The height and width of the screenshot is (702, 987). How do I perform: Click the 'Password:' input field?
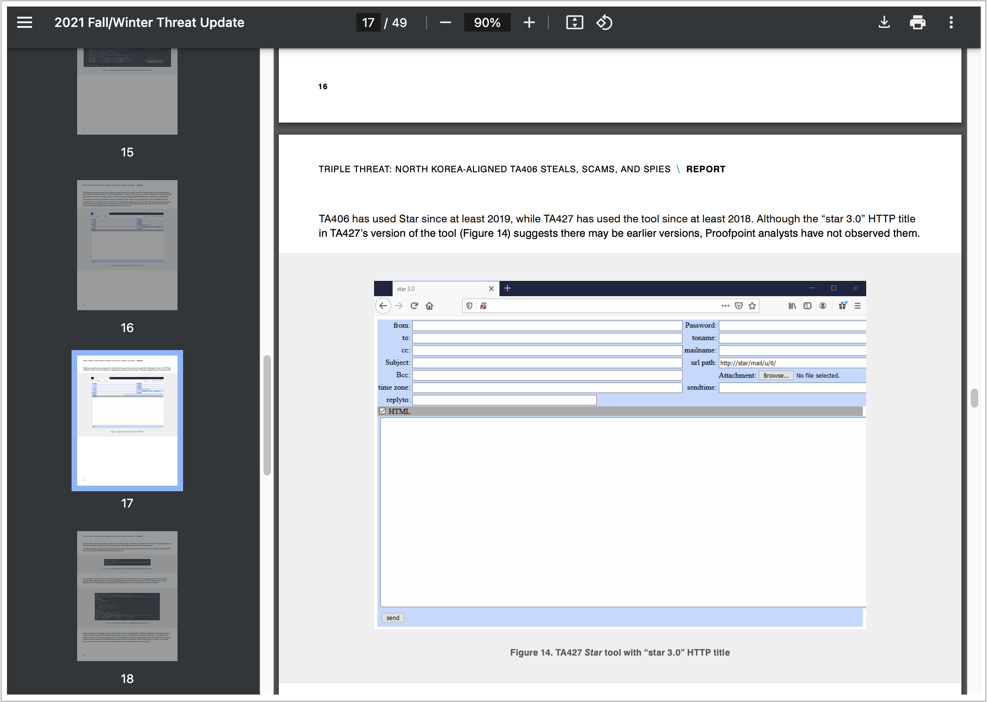point(792,325)
